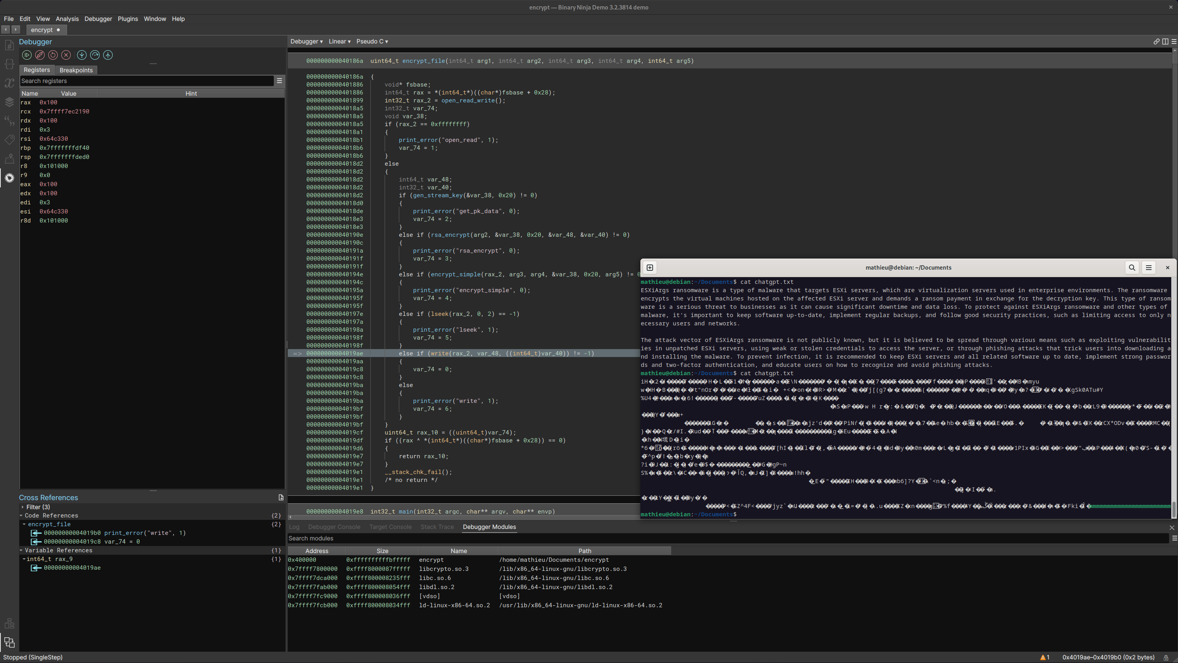Click the Step Return icon
This screenshot has height=663, width=1178.
[108, 55]
